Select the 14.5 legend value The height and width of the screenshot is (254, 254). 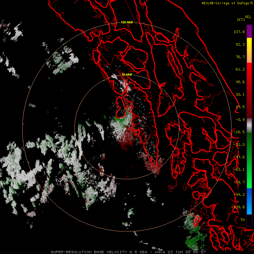click(x=240, y=107)
